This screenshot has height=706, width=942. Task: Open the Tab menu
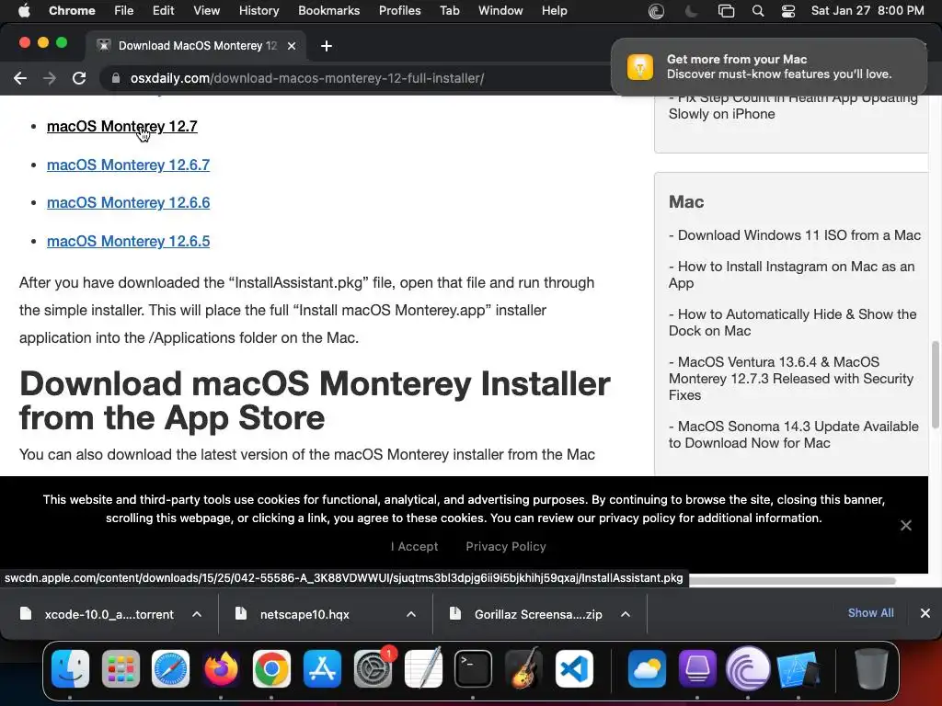click(449, 11)
